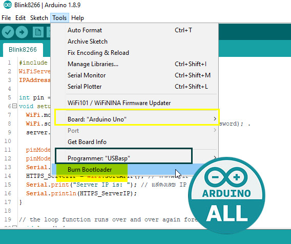
Task: Choose Archive Sketch menu entry
Action: [134, 41]
